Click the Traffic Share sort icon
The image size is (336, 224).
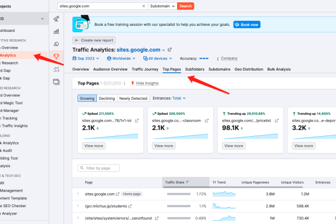point(188,182)
